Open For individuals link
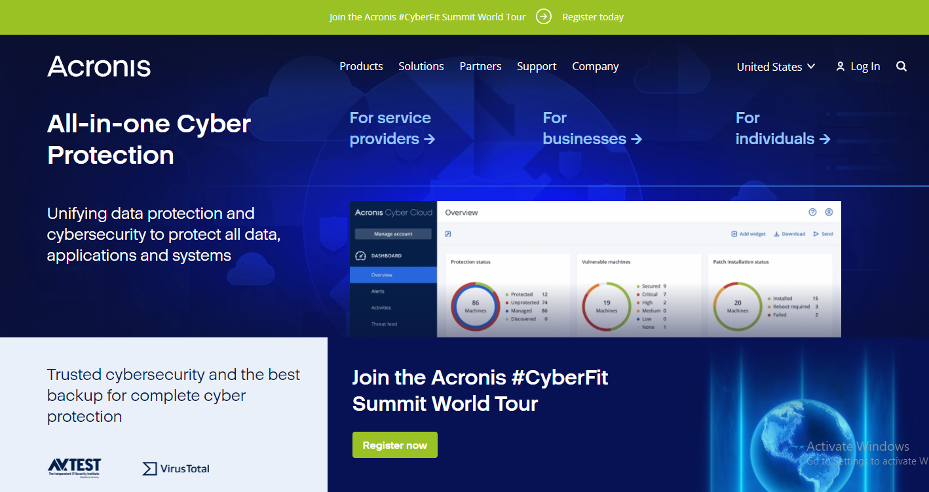Image resolution: width=929 pixels, height=492 pixels. [783, 128]
